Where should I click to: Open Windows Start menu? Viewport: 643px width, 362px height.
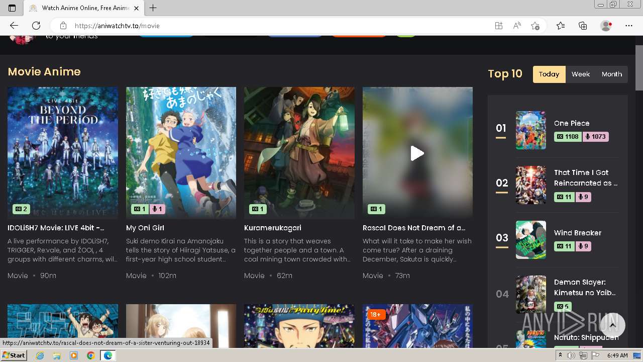click(x=14, y=355)
